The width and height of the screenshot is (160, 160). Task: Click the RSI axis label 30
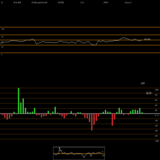click(2, 47)
